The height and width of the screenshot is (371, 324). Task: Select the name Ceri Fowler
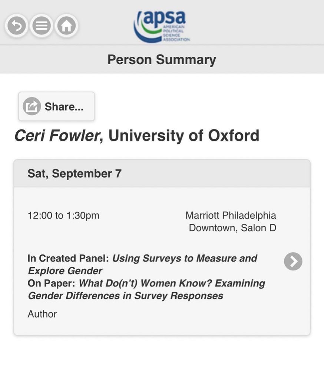coord(57,136)
